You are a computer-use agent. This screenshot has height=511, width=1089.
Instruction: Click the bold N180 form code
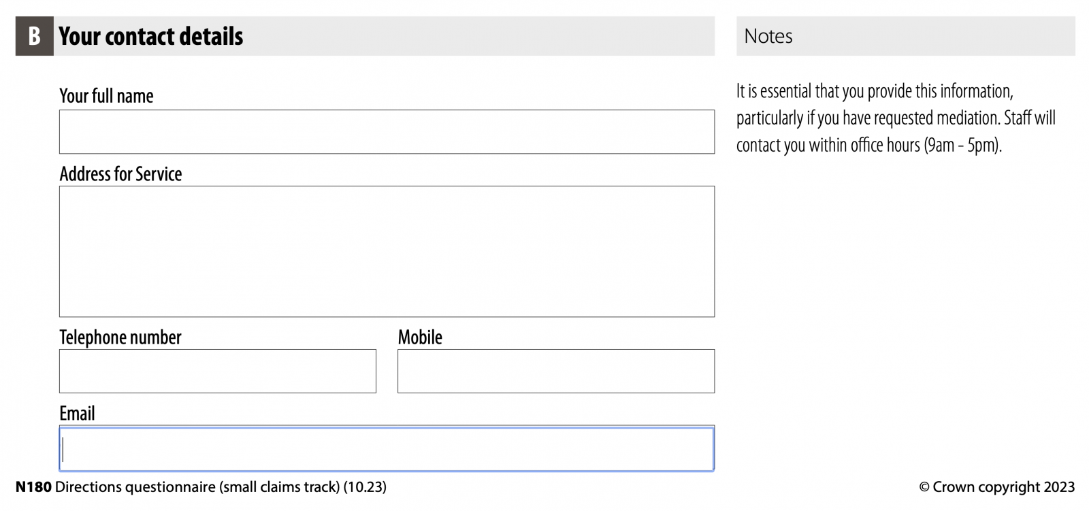[x=33, y=487]
